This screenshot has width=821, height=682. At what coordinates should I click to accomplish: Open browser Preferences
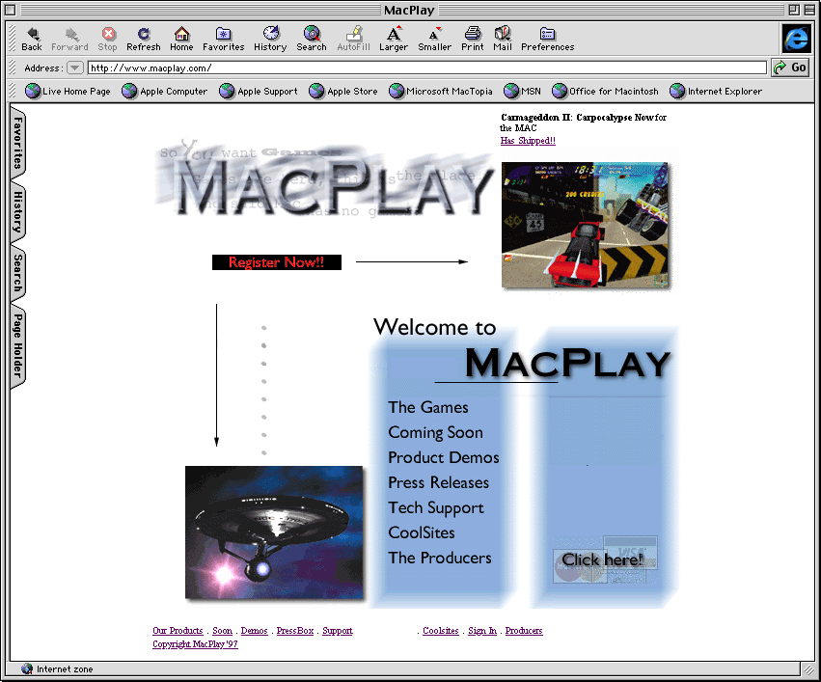click(548, 40)
